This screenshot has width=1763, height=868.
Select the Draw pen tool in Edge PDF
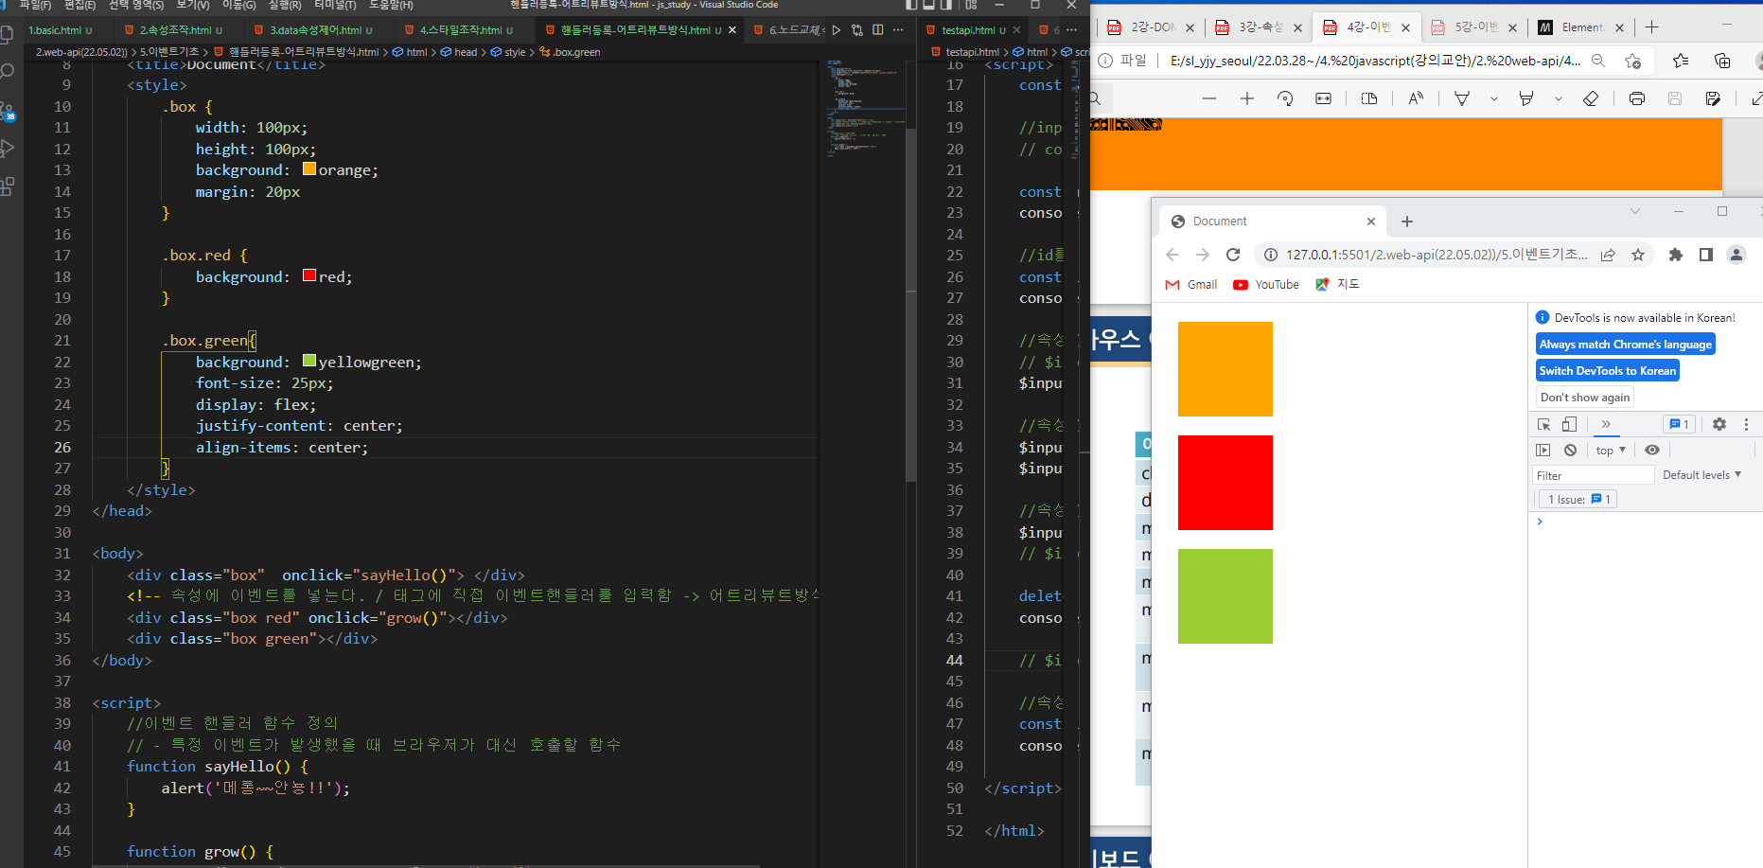(x=1462, y=98)
